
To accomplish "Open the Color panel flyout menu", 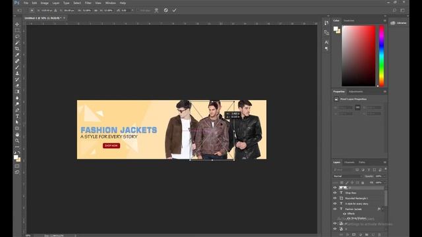I will coord(384,20).
